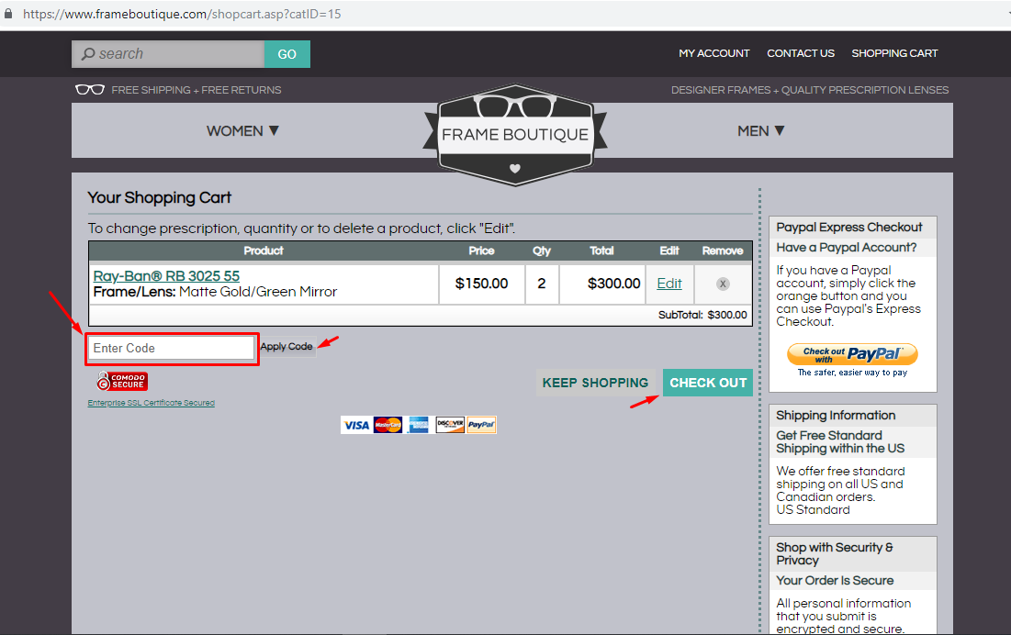Click 'Shipping Information' sidebar heading

(x=836, y=416)
